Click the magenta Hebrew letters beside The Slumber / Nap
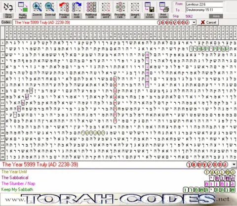 coord(220,184)
